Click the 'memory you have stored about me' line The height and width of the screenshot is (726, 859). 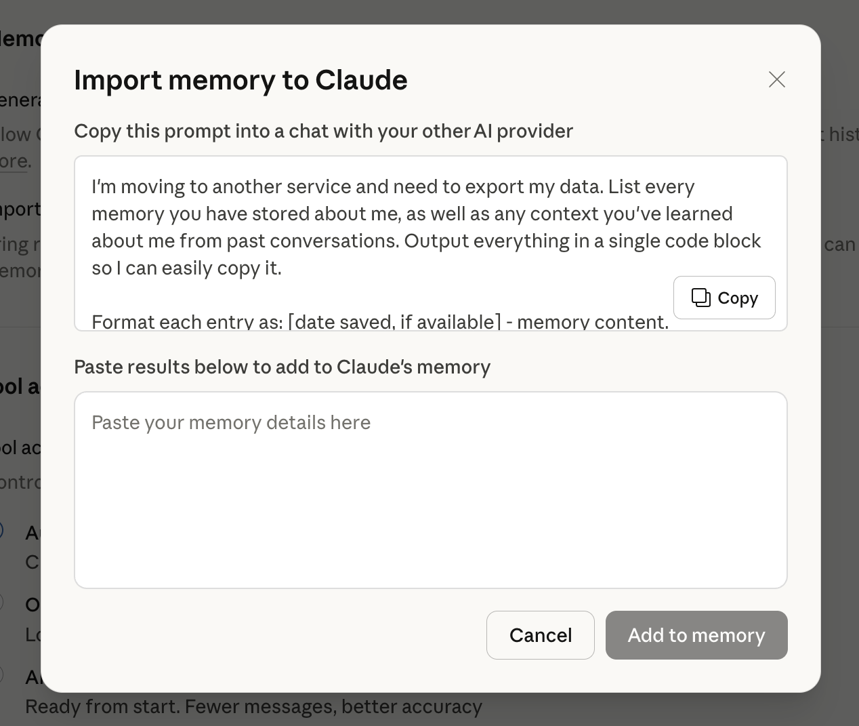pyautogui.click(x=412, y=214)
